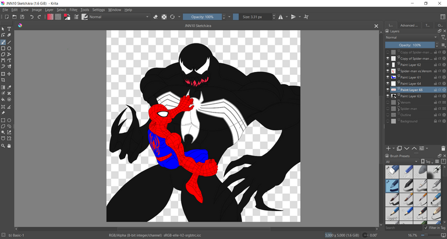
Task: Duplicate the selected layer
Action: pos(399,149)
